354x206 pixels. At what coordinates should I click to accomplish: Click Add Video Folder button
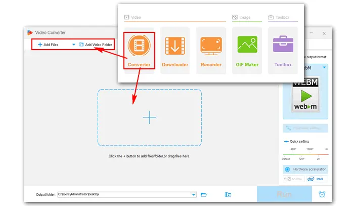tap(96, 45)
